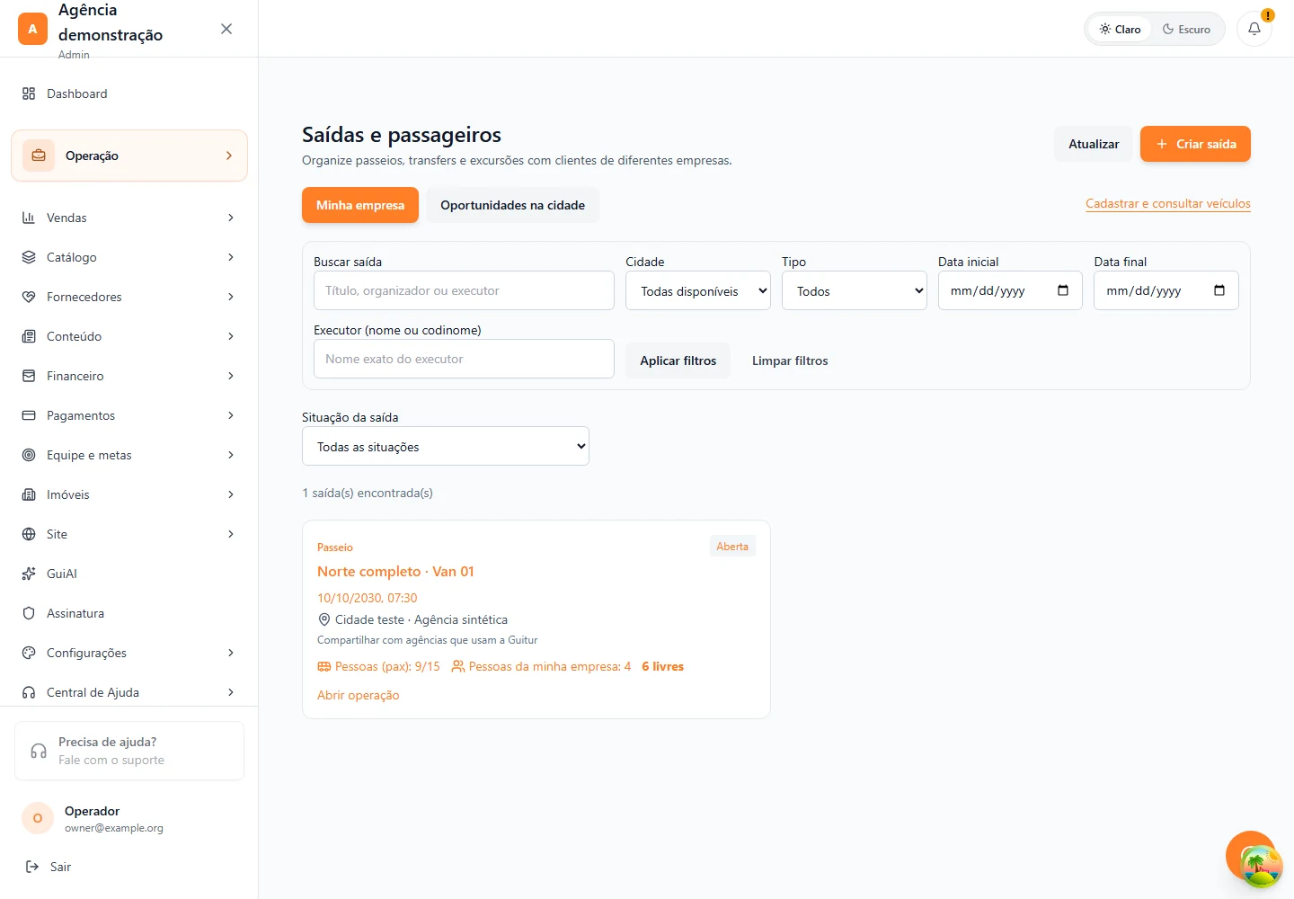
Task: Apply filters with Aplicar filtros
Action: click(x=678, y=360)
